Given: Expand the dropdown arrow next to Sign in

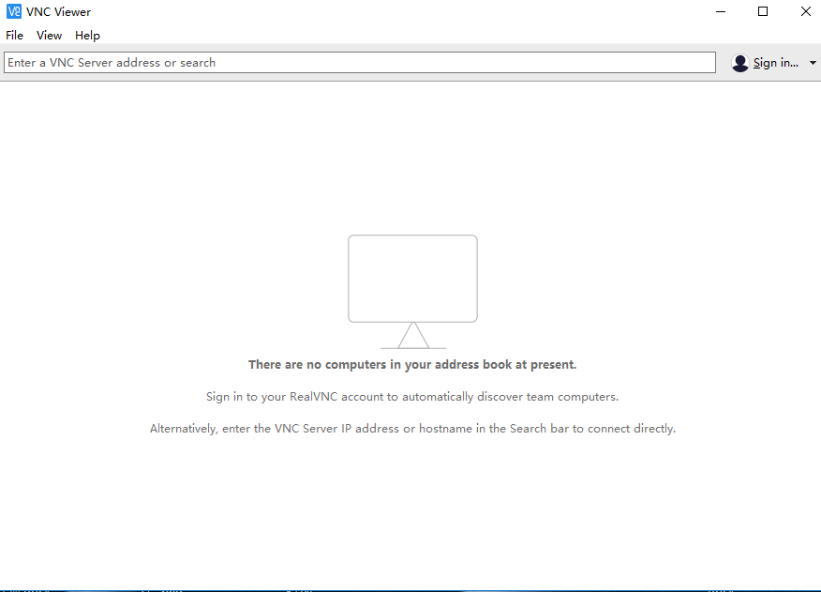Looking at the screenshot, I should [x=813, y=63].
